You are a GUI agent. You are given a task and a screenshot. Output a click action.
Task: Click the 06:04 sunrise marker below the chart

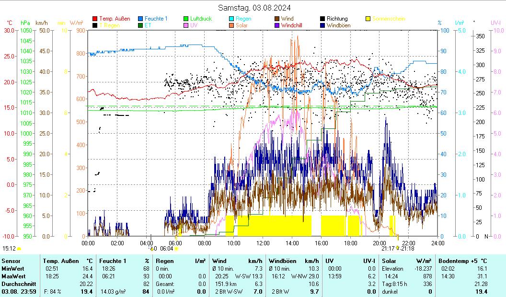coord(166,249)
